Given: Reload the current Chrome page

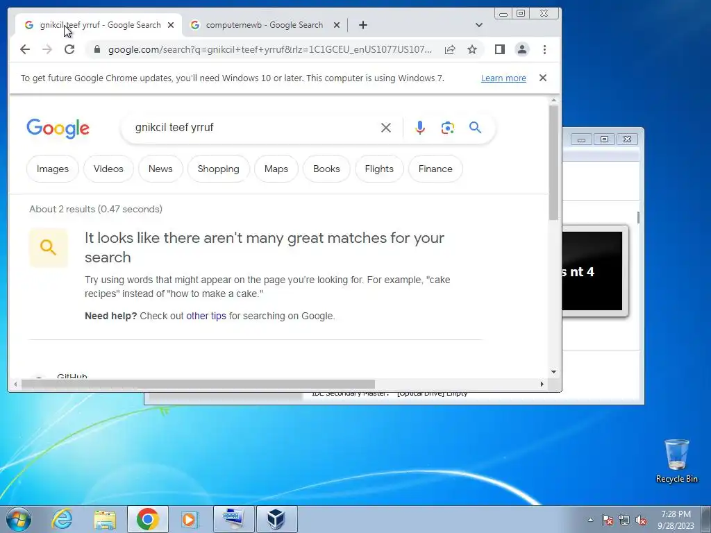Looking at the screenshot, I should click(x=69, y=49).
